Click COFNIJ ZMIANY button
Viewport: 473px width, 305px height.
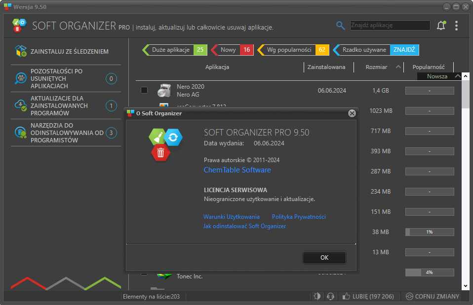pos(433,296)
